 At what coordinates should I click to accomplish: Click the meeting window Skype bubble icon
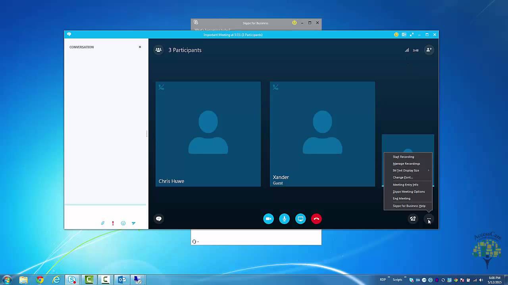69,34
